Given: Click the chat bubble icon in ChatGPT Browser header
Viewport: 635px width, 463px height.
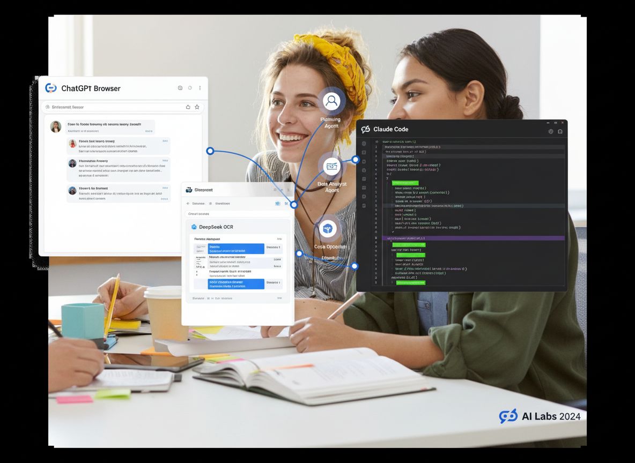Looking at the screenshot, I should point(180,88).
